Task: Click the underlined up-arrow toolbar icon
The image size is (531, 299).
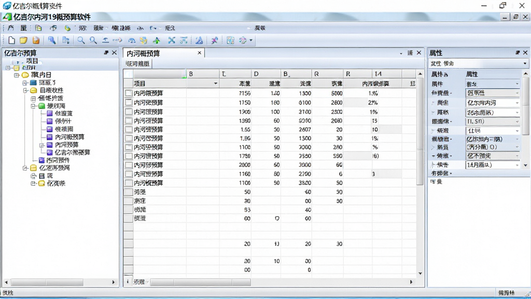Action: [x=106, y=40]
